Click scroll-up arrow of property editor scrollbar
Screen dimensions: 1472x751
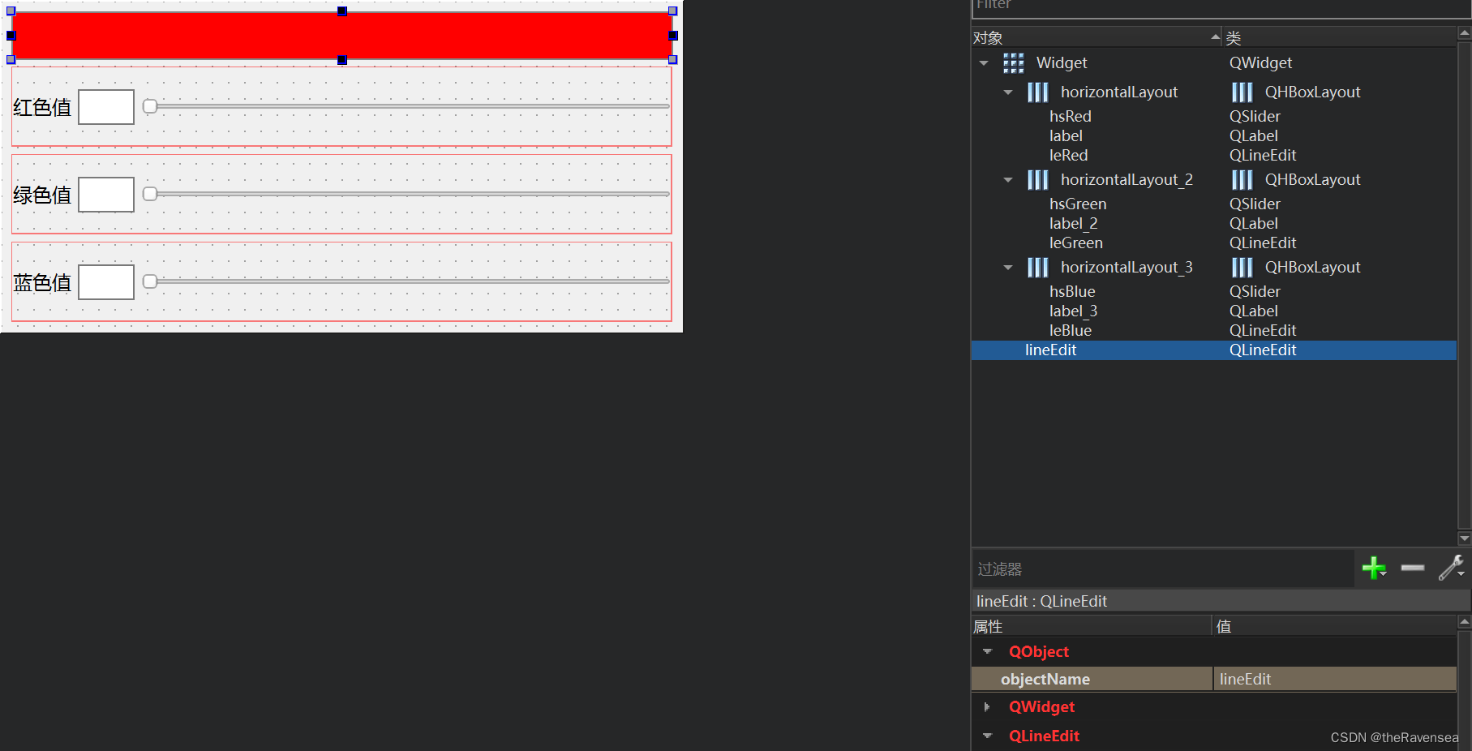tap(1464, 622)
